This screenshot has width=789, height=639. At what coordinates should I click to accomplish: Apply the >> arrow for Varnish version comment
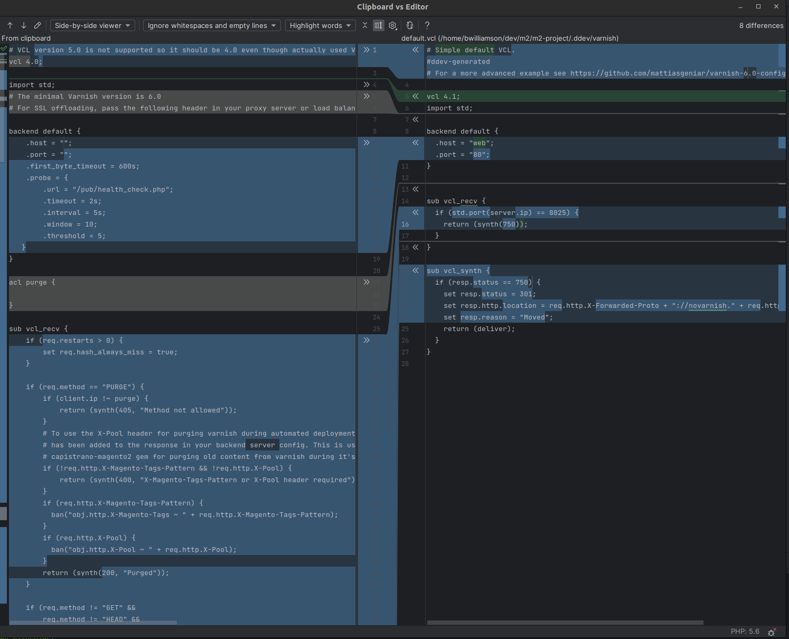(367, 96)
